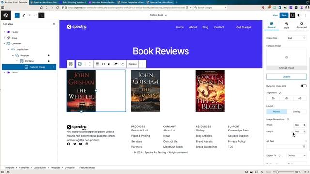The height and width of the screenshot is (174, 310).
Task: Align image to the right
Action: (300, 98)
